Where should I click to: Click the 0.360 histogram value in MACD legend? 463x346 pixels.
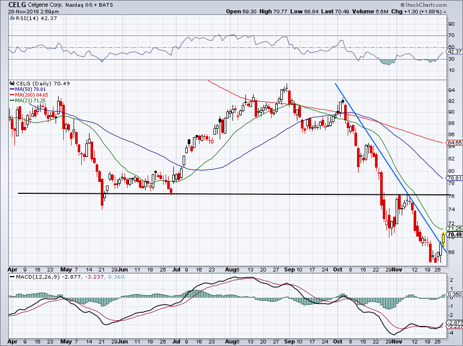coord(116,277)
